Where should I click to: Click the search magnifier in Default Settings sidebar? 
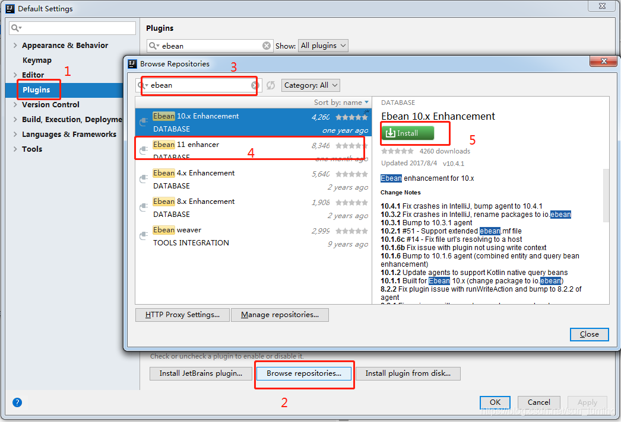point(16,28)
